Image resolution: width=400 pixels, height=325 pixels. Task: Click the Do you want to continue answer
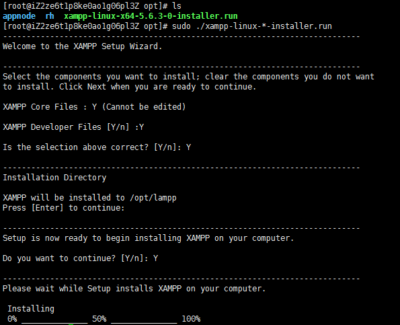click(x=155, y=258)
